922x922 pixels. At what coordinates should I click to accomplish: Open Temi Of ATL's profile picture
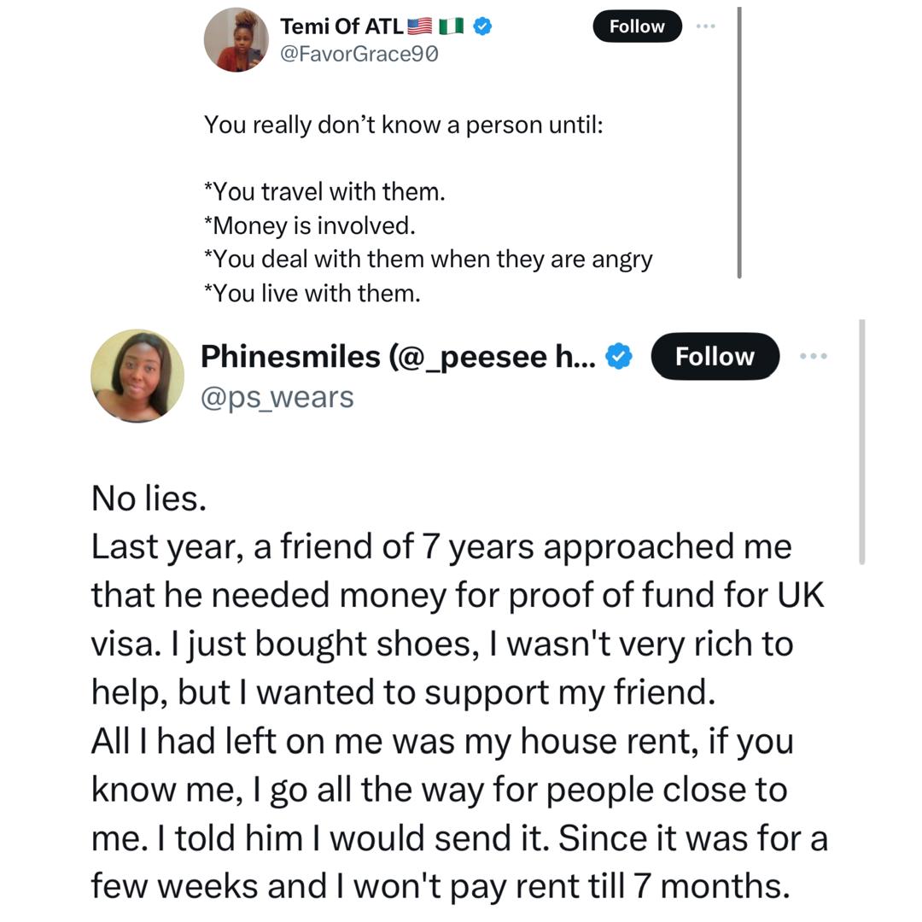[236, 40]
